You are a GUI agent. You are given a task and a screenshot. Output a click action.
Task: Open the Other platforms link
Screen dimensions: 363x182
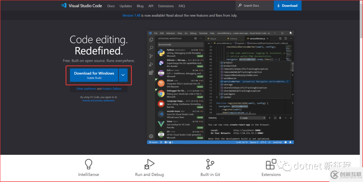[86, 89]
